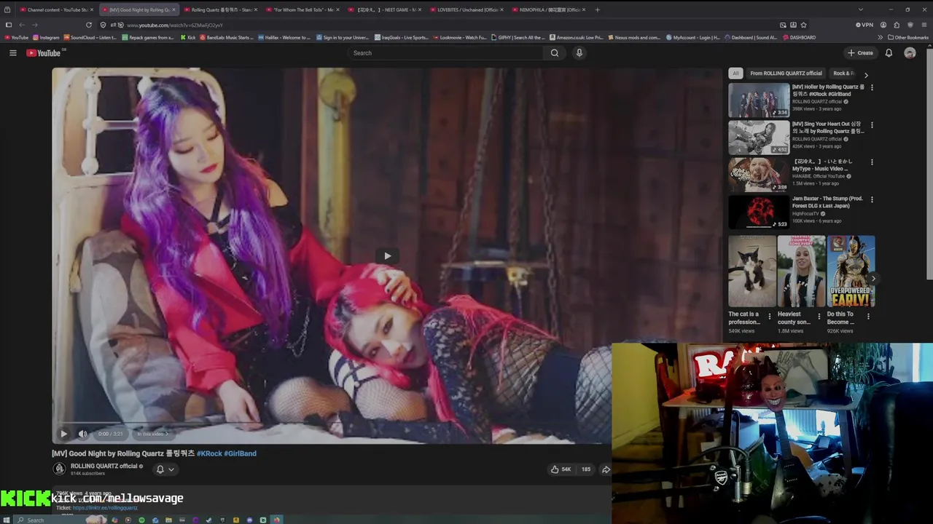This screenshot has width=933, height=524.
Task: Switch to the NEMOPHILA browser tab
Action: [x=548, y=9]
